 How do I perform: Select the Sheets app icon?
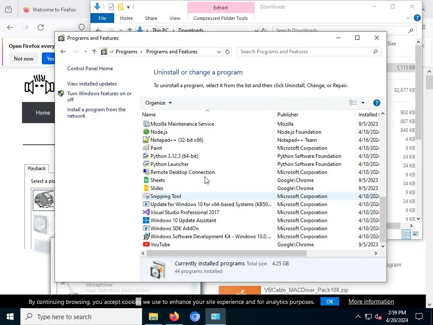146,180
